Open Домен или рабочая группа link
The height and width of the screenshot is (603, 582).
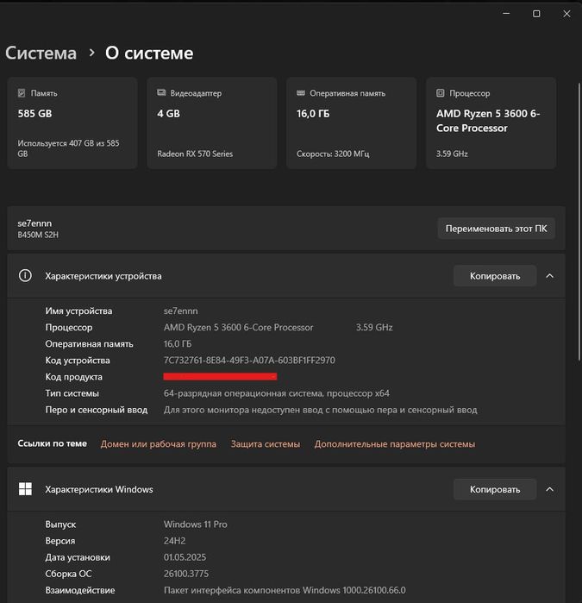159,444
